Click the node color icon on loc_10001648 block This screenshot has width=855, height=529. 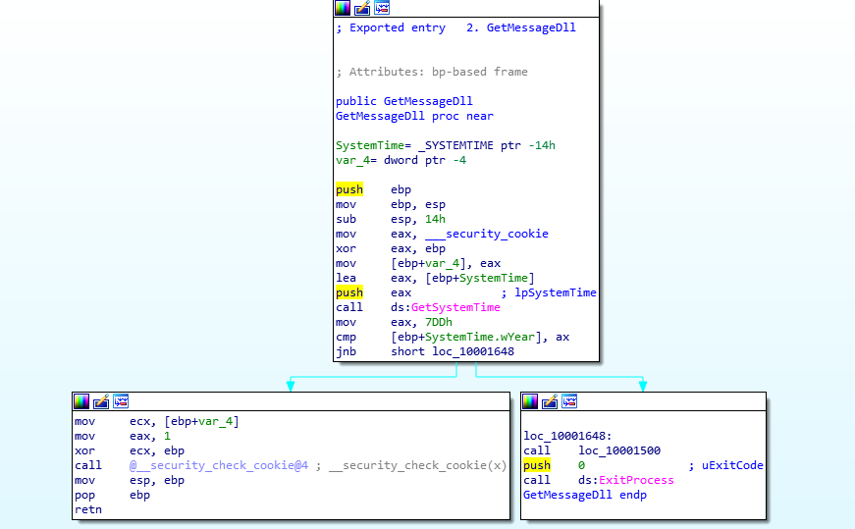coord(530,400)
